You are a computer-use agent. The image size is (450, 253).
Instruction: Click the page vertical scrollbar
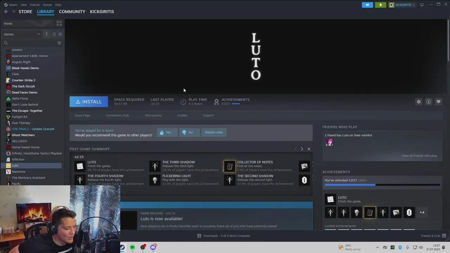coord(448,40)
